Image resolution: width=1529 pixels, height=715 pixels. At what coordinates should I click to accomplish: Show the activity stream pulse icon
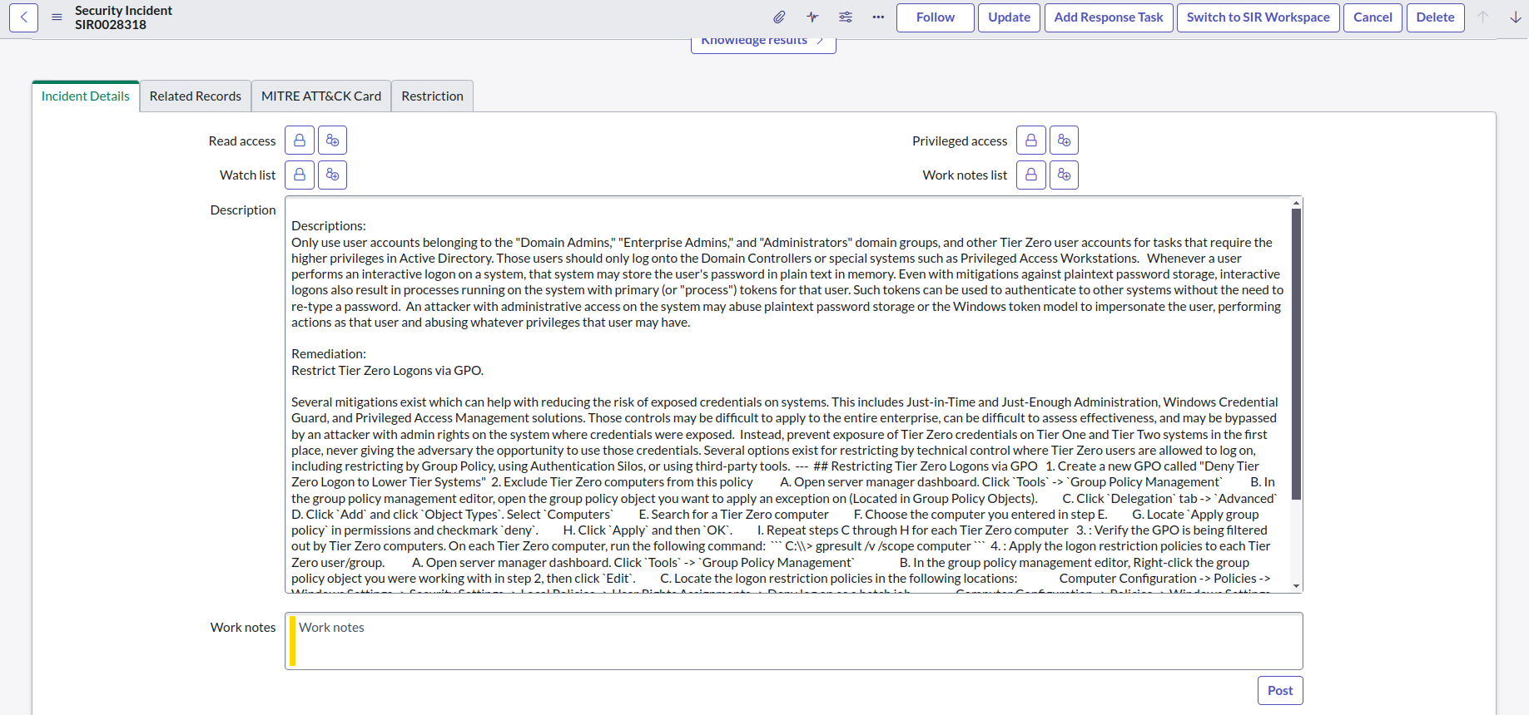click(812, 17)
